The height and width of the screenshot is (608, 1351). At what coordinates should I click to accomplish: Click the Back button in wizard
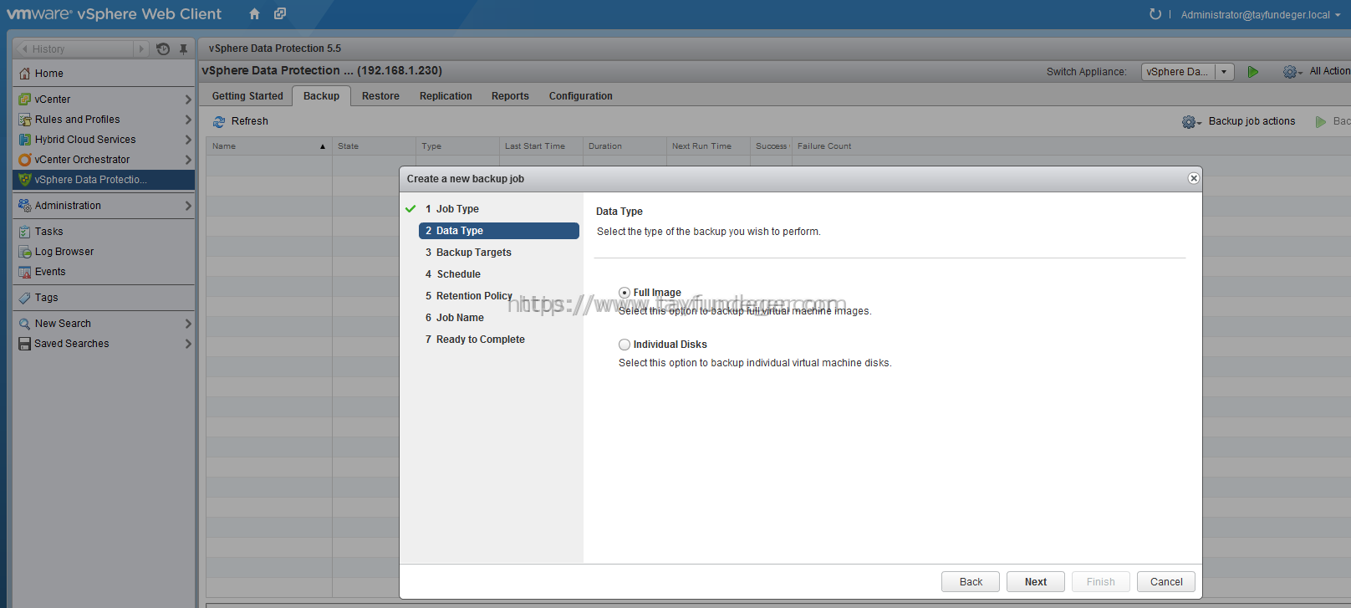coord(971,582)
